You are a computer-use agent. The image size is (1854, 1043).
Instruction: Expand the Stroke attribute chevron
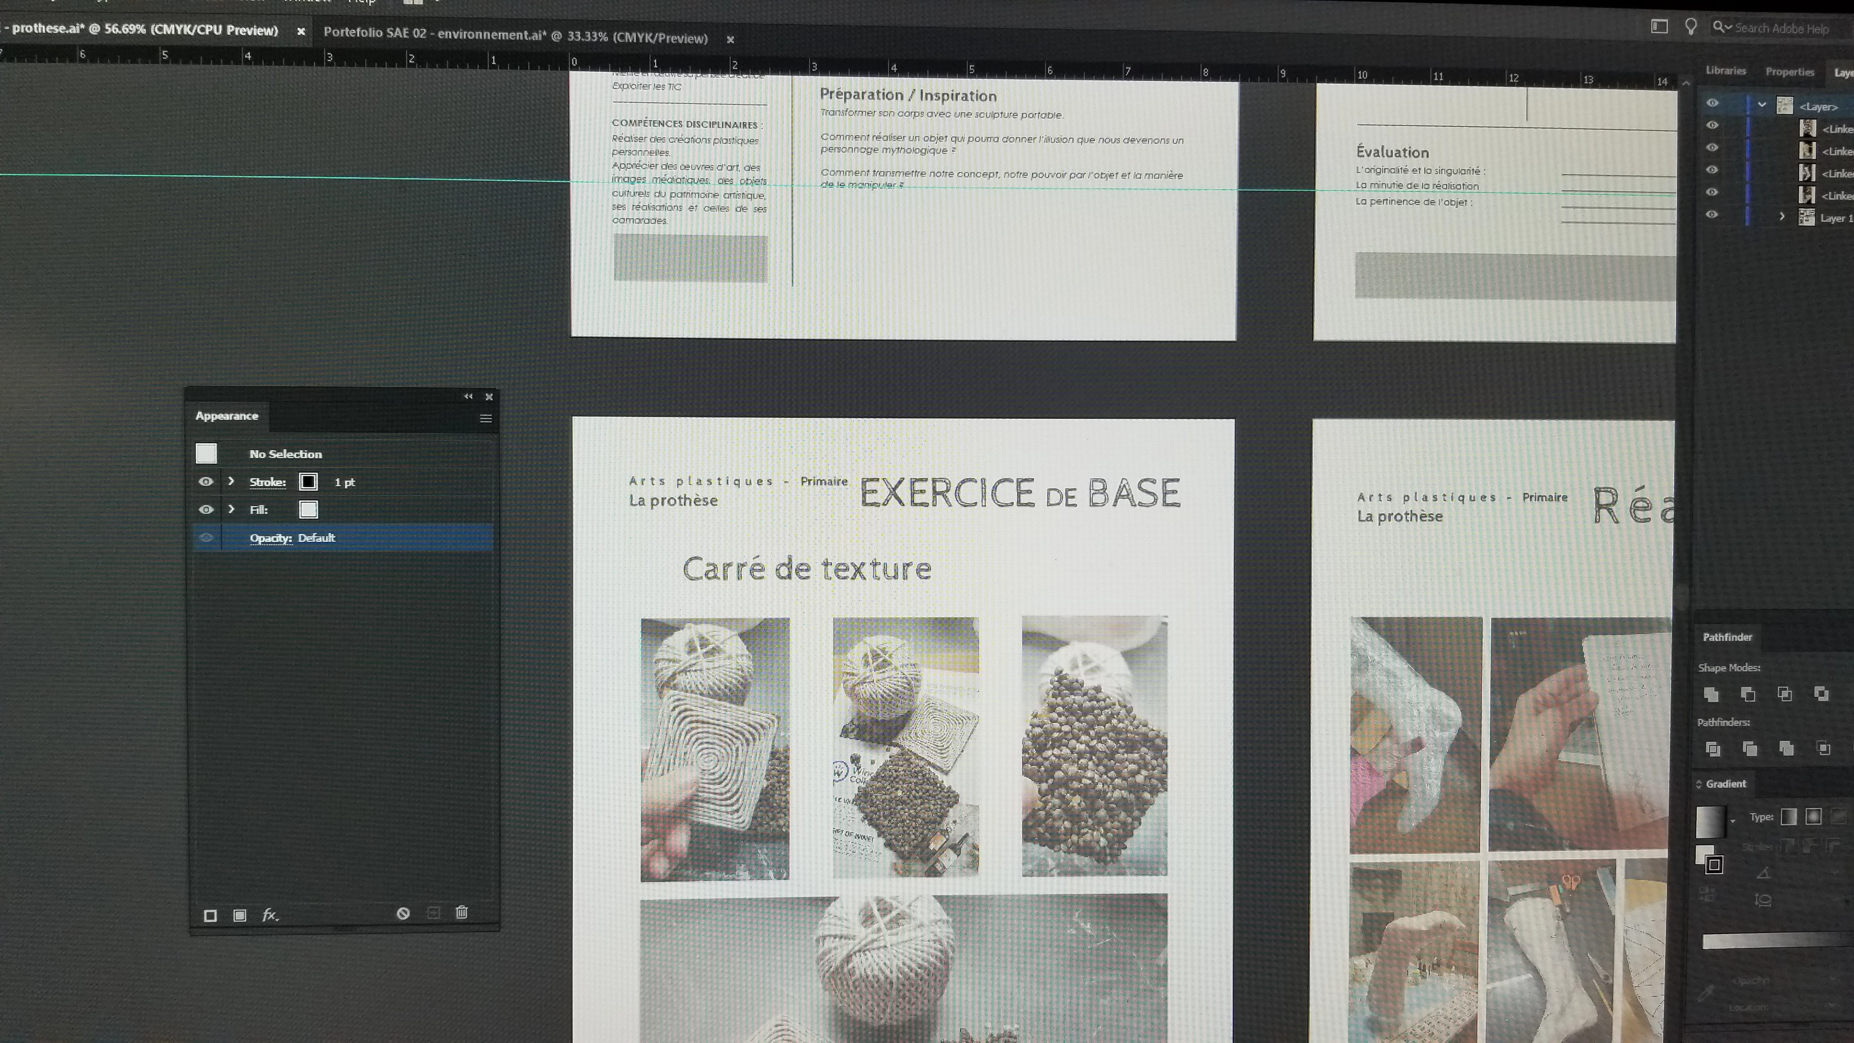[231, 481]
